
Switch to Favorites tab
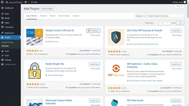tap(76, 16)
